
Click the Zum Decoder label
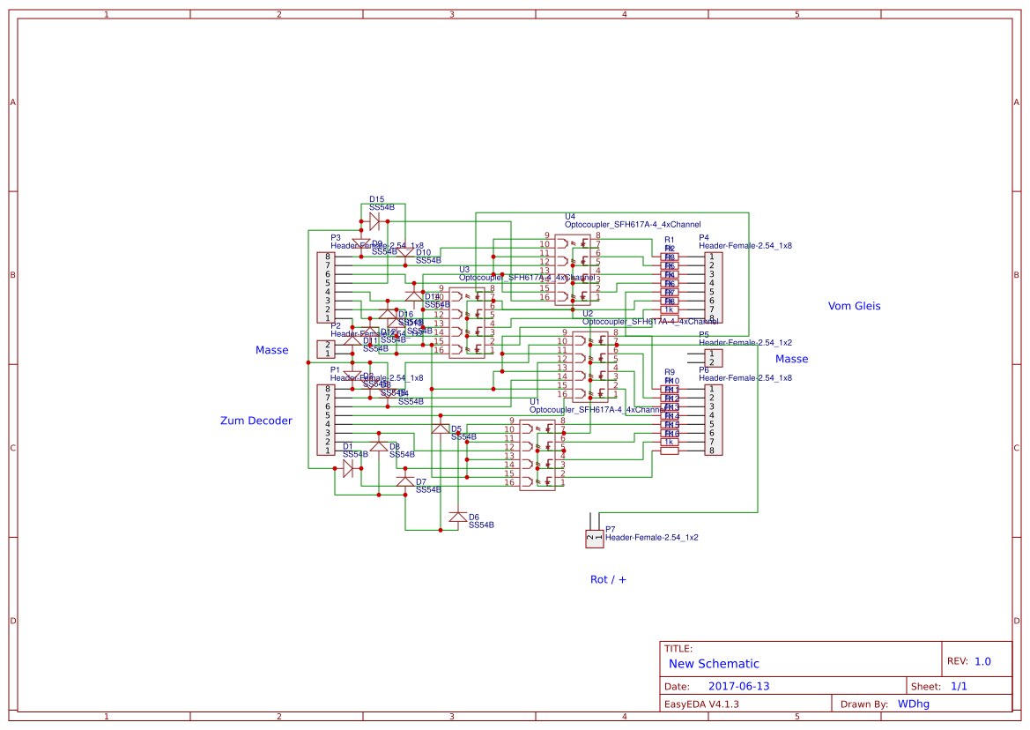(x=256, y=421)
